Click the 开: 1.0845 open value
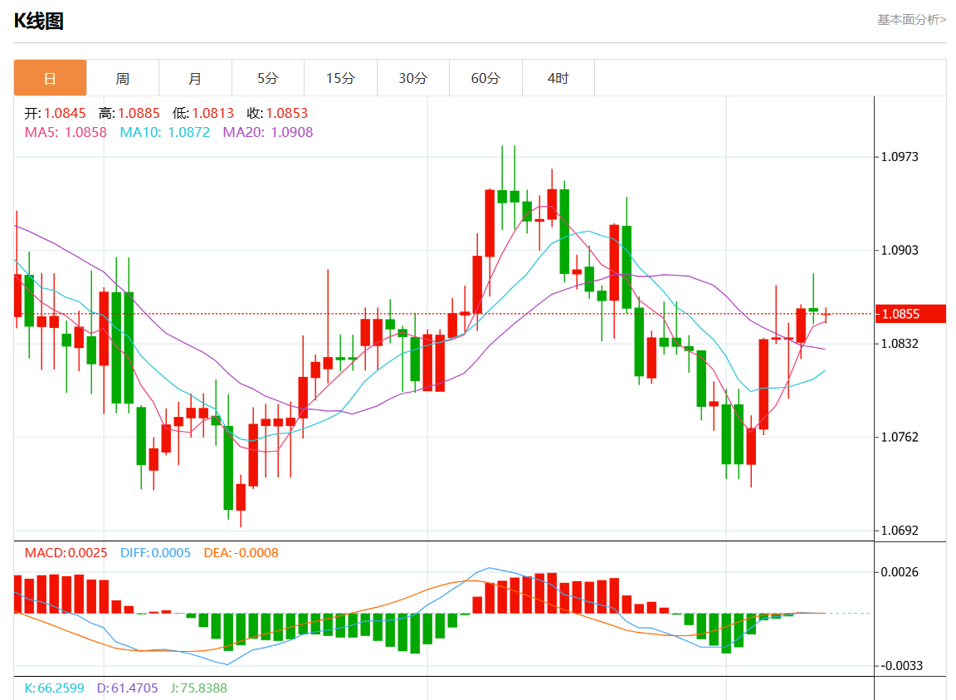The image size is (956, 700). pyautogui.click(x=55, y=113)
